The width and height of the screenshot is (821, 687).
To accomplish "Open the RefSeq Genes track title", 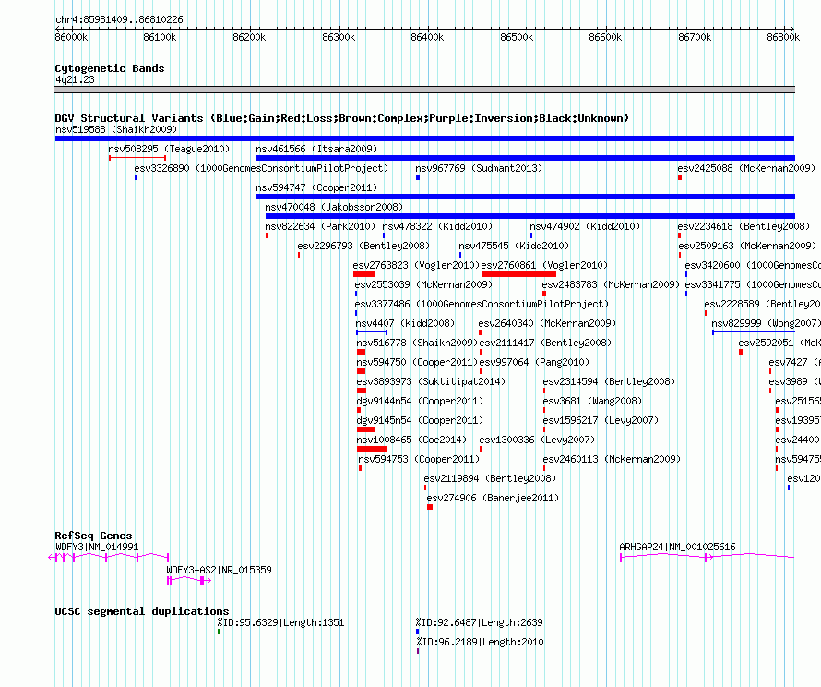I will pyautogui.click(x=93, y=536).
